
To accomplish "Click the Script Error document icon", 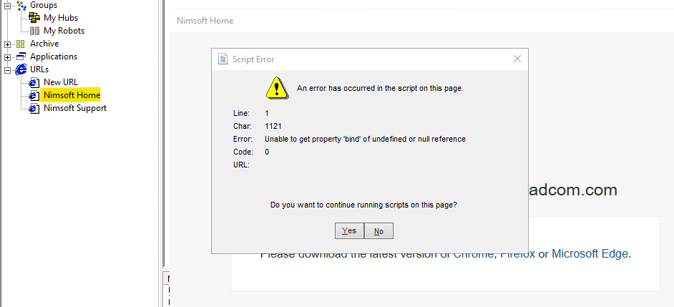I will click(x=223, y=59).
